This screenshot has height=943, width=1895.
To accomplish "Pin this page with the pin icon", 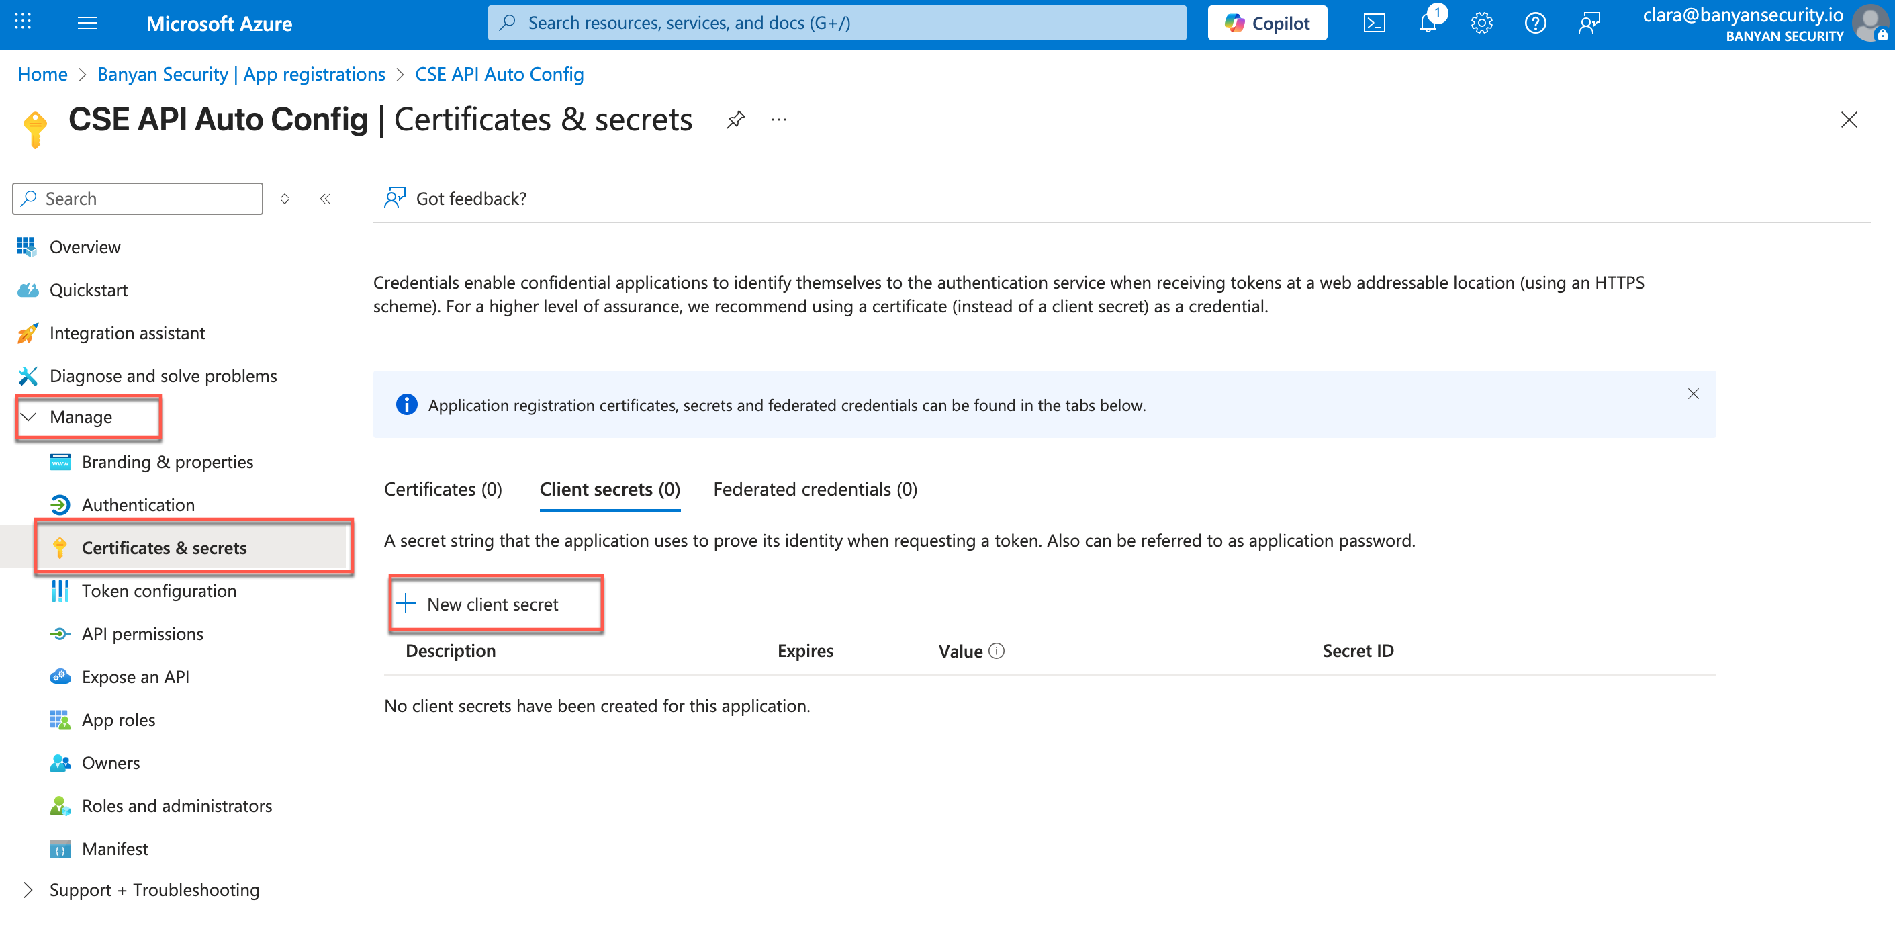I will [735, 120].
